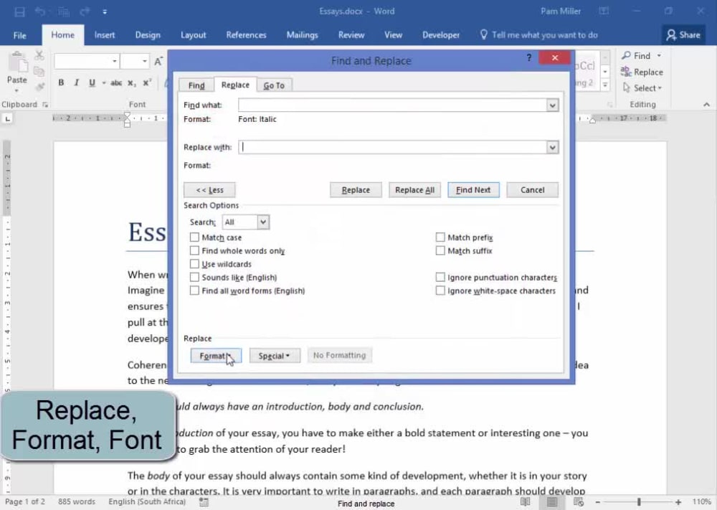Click Ribbon Display Options icon
Viewport: 717px width, 510px height.
point(604,11)
